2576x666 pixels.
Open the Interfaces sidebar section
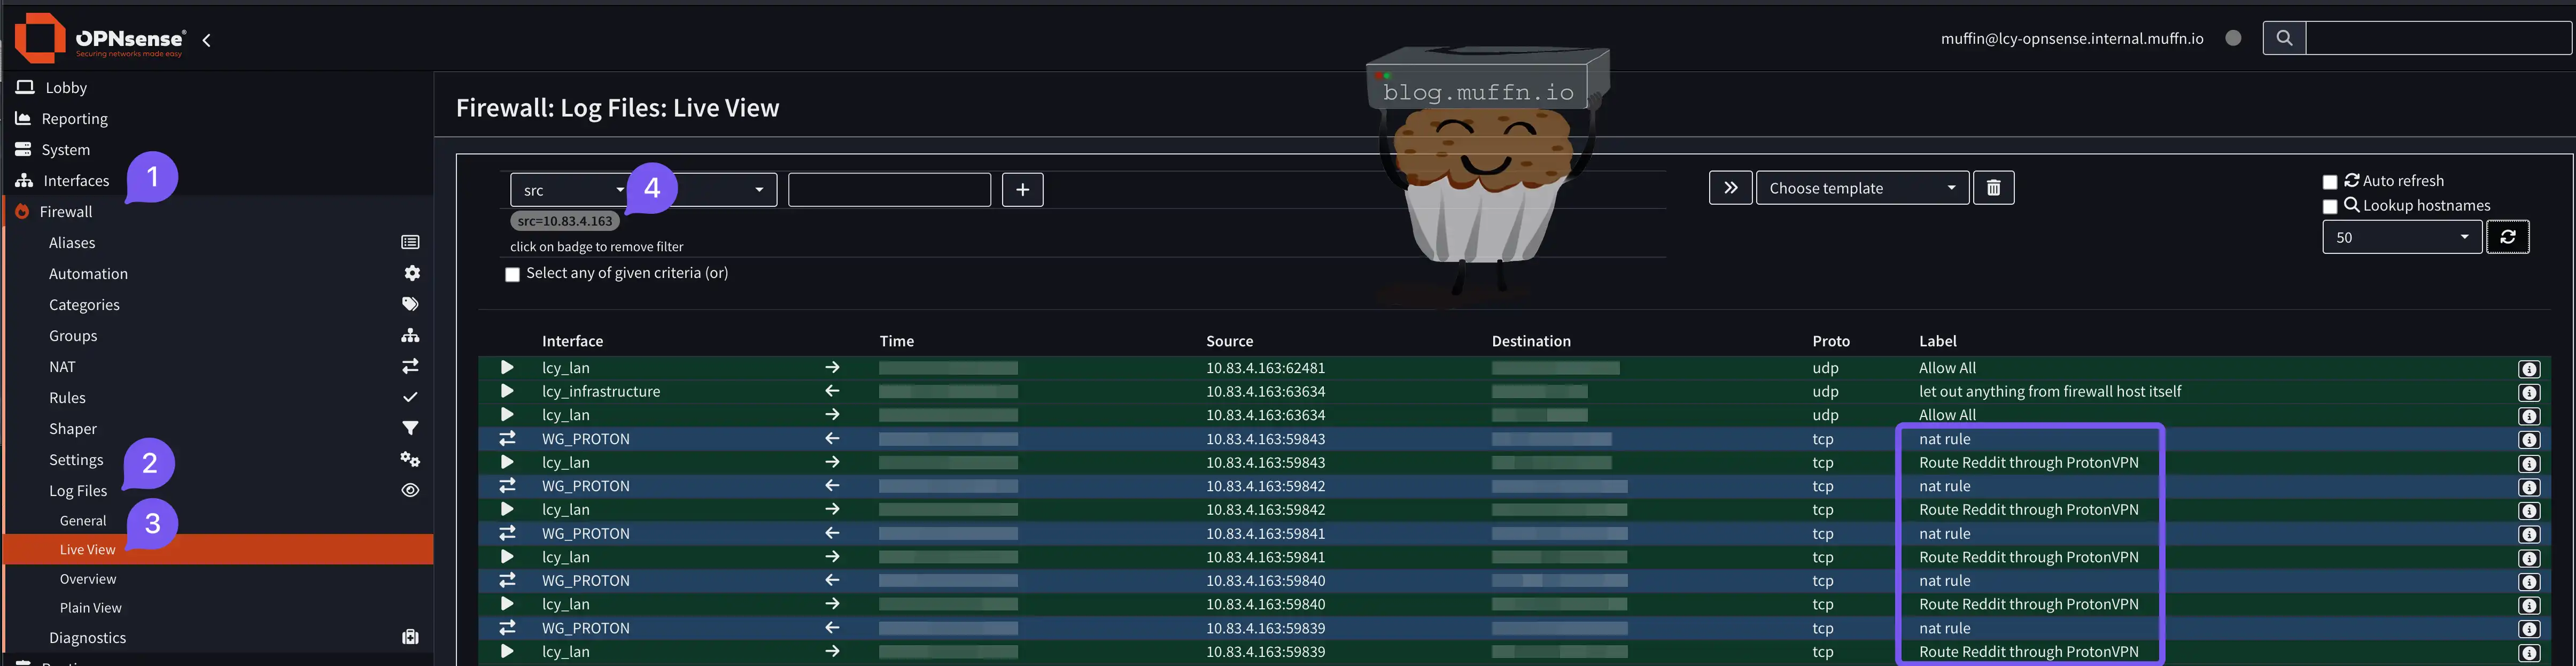(76, 181)
